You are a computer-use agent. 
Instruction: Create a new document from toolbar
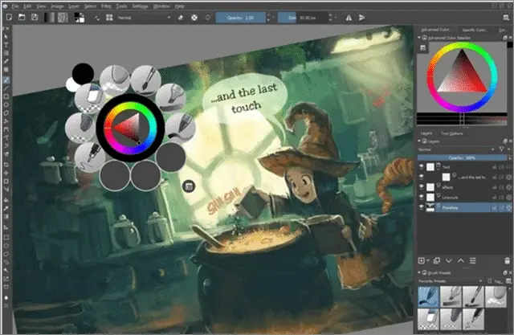click(9, 17)
